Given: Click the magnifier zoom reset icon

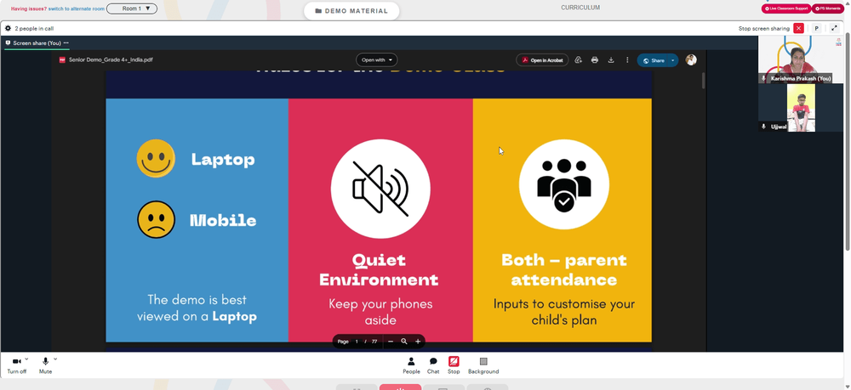Looking at the screenshot, I should point(403,342).
